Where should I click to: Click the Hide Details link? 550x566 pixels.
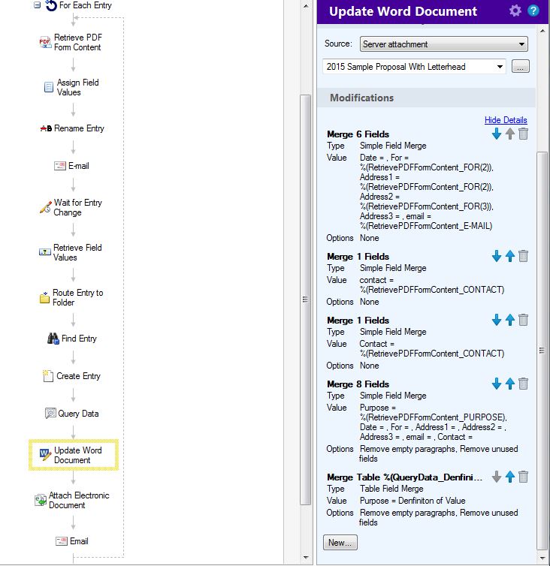[505, 120]
